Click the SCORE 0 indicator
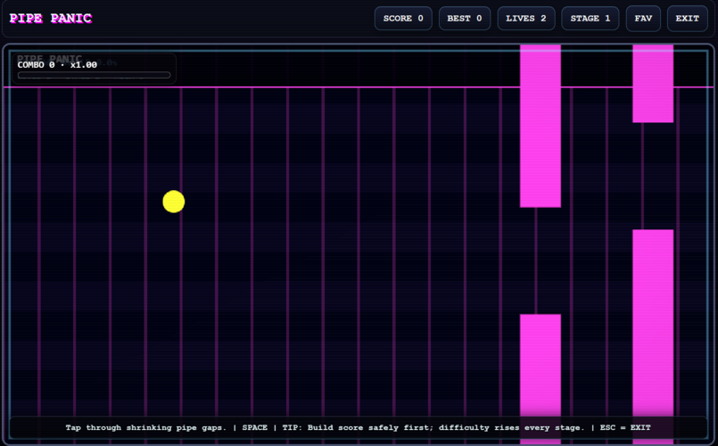This screenshot has width=718, height=446. coord(403,19)
